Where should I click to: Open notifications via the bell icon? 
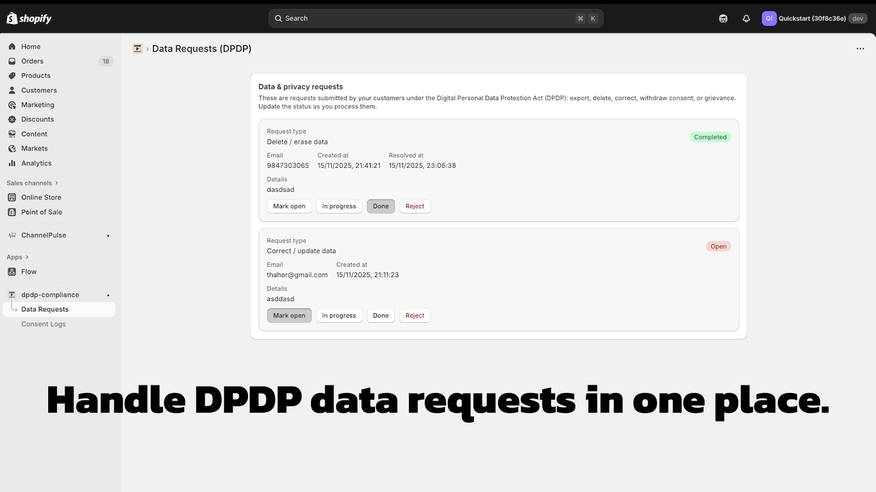click(x=746, y=18)
